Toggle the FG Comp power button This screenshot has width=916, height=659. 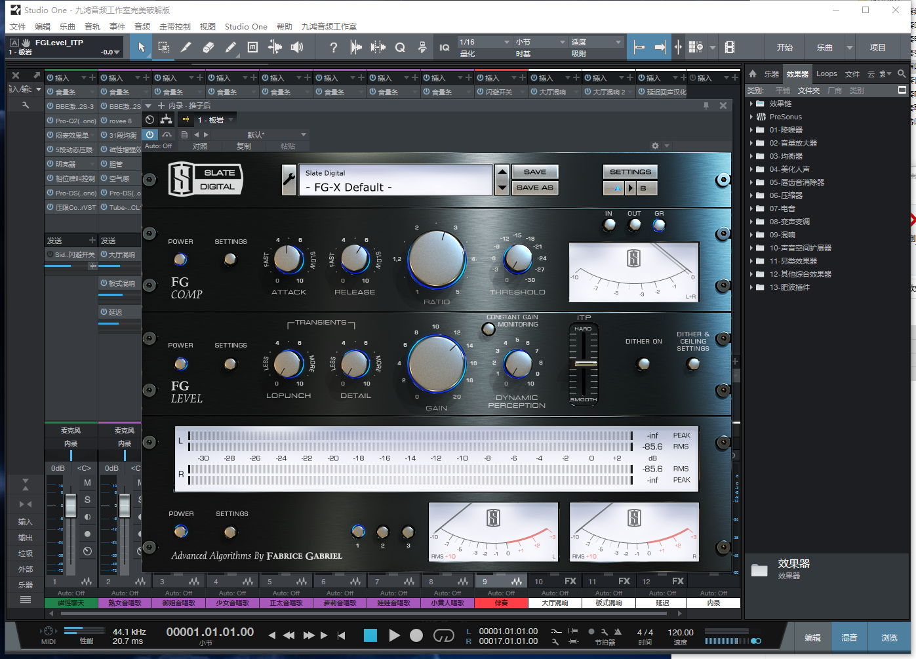[x=180, y=259]
